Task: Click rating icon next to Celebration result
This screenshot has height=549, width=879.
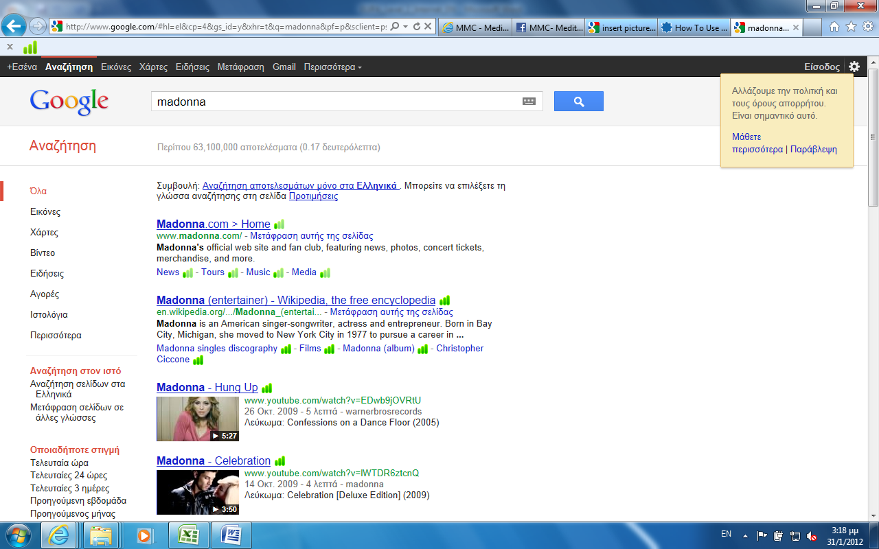Action: (x=279, y=461)
